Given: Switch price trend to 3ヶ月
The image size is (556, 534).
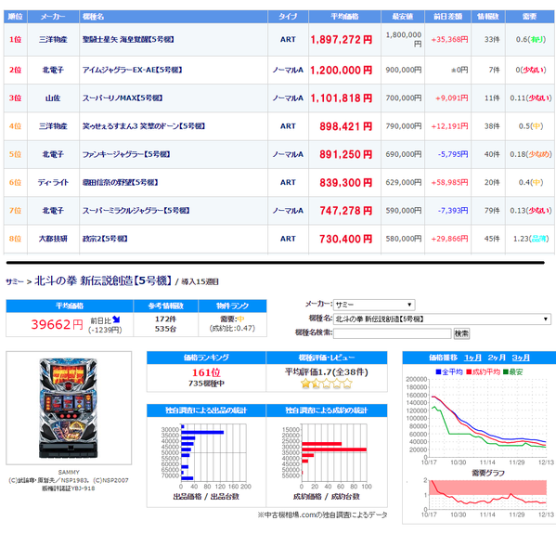Looking at the screenshot, I should [x=521, y=358].
